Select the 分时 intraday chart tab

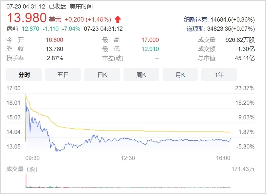click(x=24, y=75)
